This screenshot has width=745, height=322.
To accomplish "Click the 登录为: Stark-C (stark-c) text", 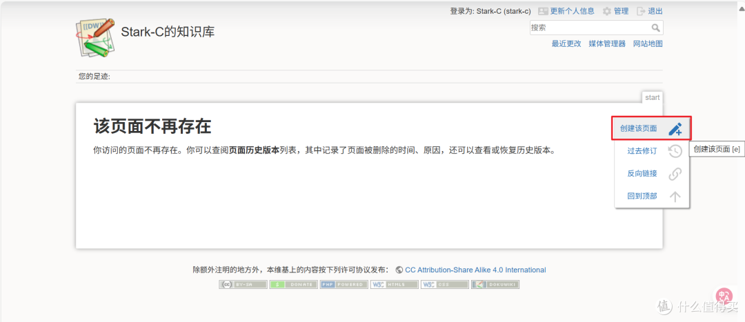I will point(490,11).
